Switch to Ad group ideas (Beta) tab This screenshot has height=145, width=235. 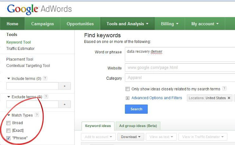(x=138, y=126)
